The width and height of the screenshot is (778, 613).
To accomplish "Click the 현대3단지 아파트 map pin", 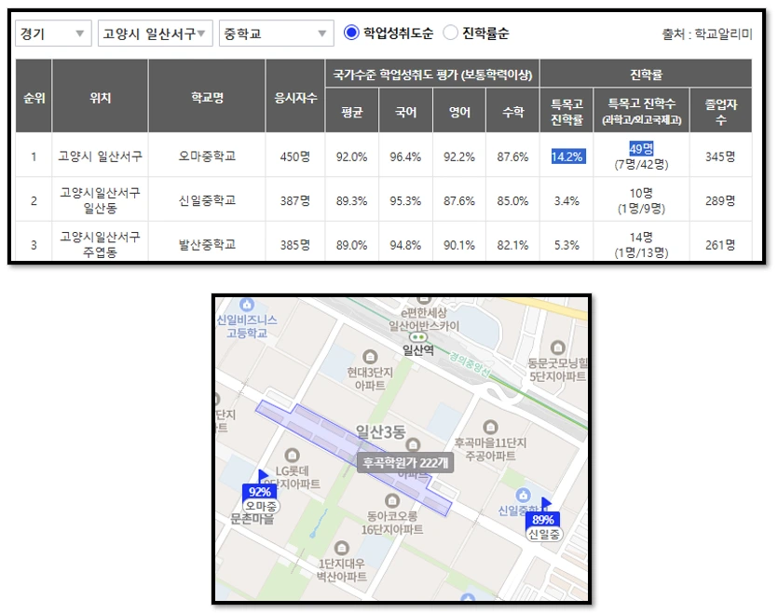I will coord(370,357).
